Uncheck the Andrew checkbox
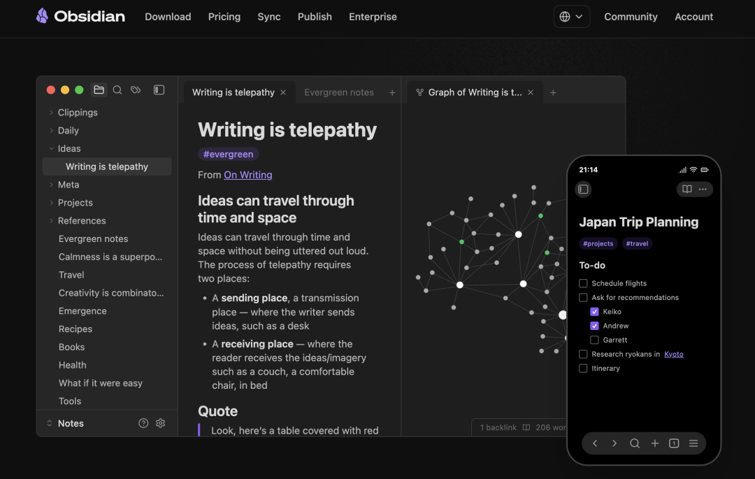The height and width of the screenshot is (479, 755). click(x=594, y=326)
